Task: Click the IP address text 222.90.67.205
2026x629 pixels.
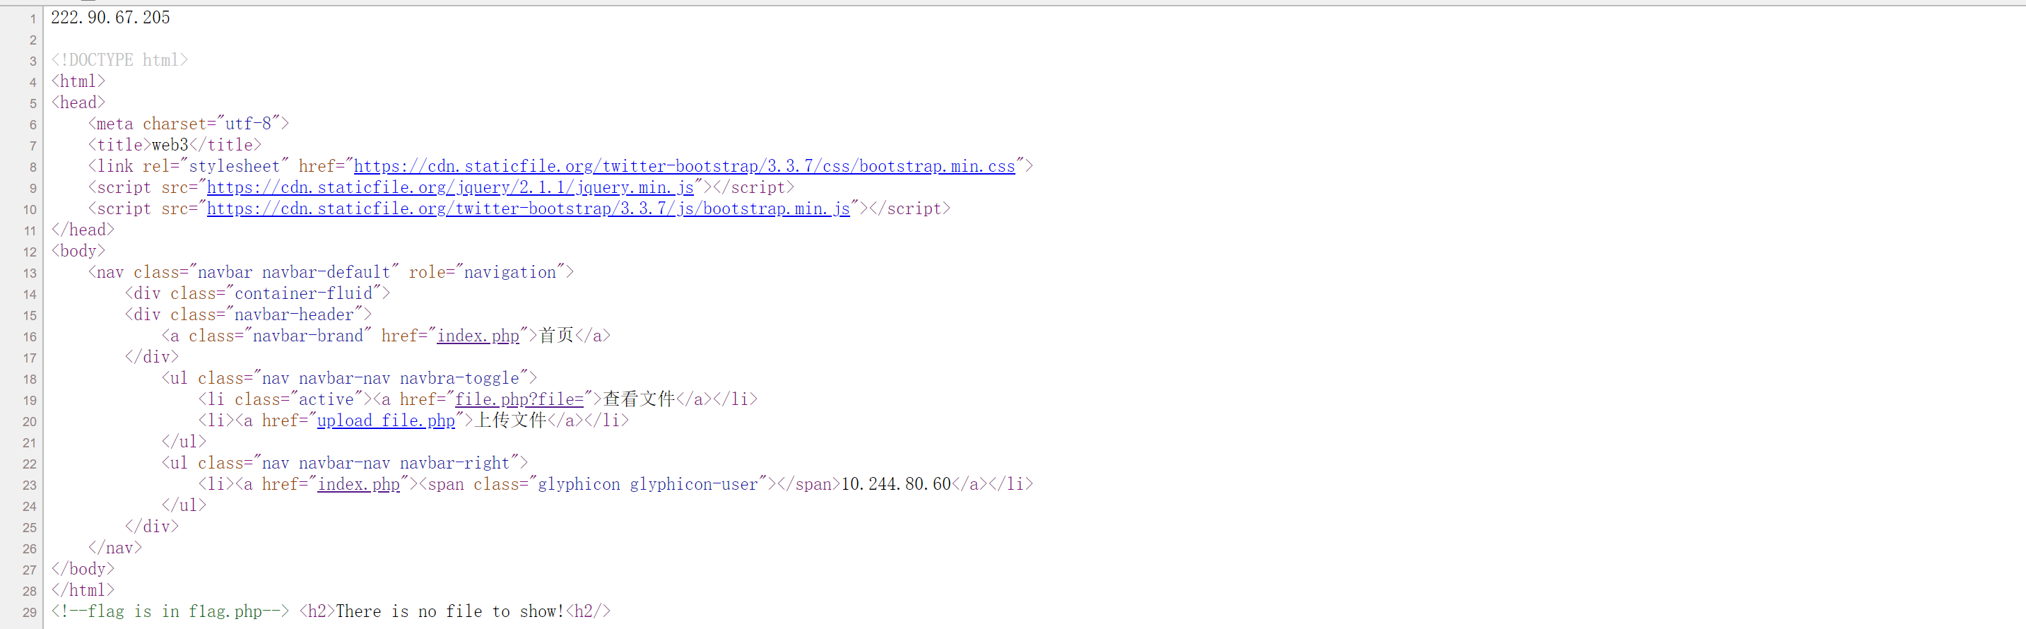Action: (110, 17)
